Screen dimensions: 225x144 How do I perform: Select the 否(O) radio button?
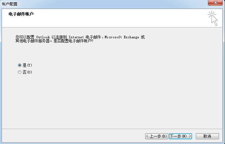coord(20,72)
